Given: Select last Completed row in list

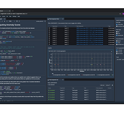Looking at the screenshot, I should tap(81, 99).
